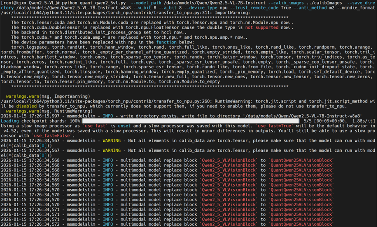Select the script name "quant_qwen2_5vl.py"
This screenshot has height=227, width=377.
103,3
